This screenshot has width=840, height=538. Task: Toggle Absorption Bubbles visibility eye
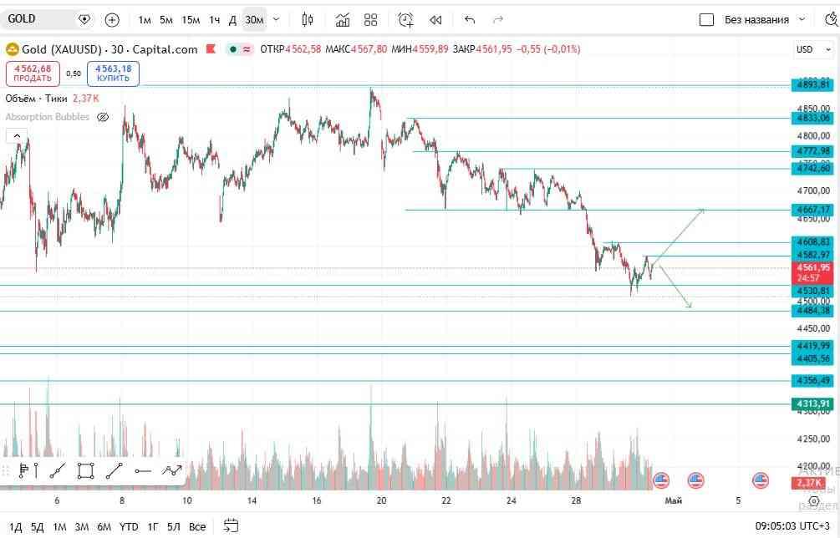point(102,117)
